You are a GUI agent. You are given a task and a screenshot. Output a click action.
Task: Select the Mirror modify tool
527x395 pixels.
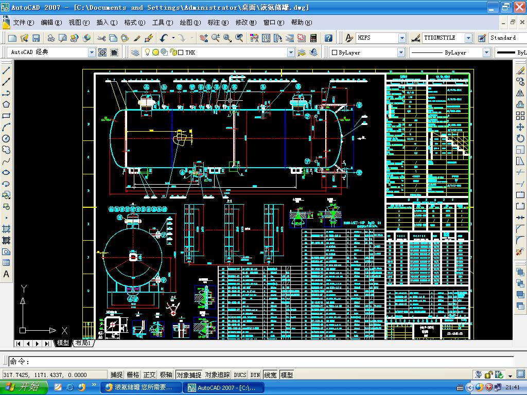point(520,93)
